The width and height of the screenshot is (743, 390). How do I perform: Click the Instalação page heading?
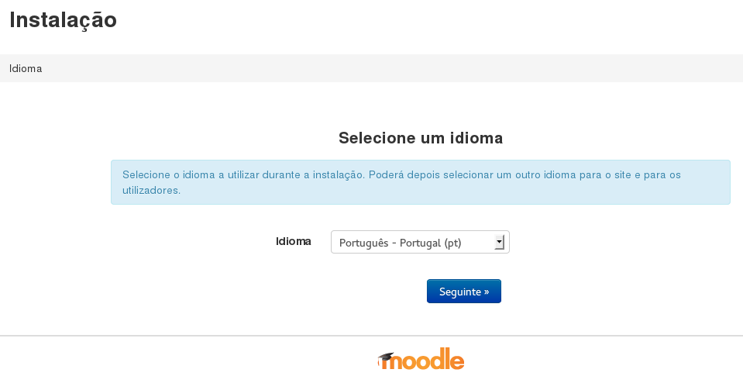tap(63, 20)
